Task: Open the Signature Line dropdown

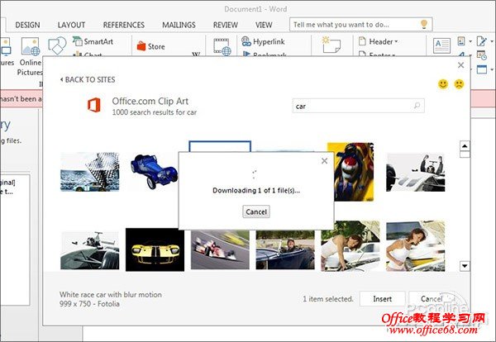Action: point(485,41)
